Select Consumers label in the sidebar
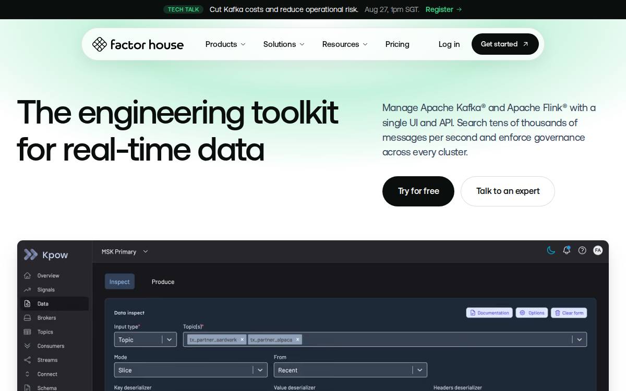This screenshot has width=626, height=391. (x=51, y=346)
